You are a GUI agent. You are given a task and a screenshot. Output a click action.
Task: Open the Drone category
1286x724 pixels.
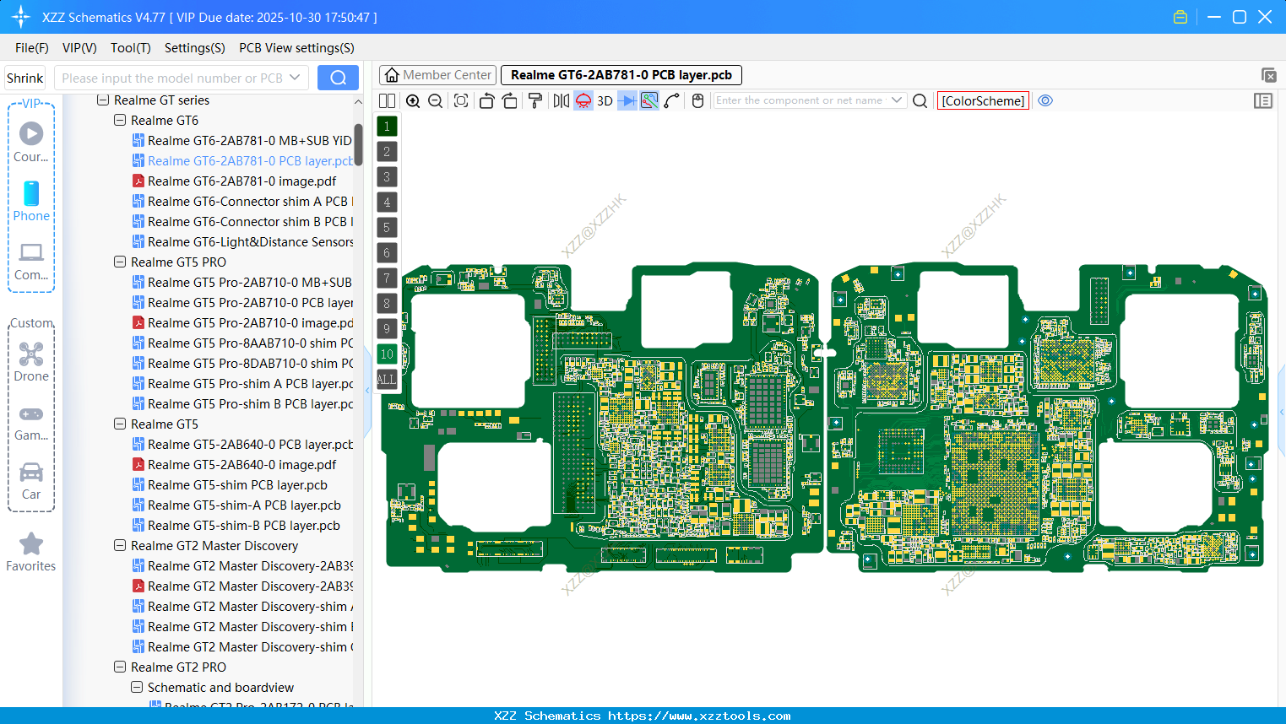point(31,362)
